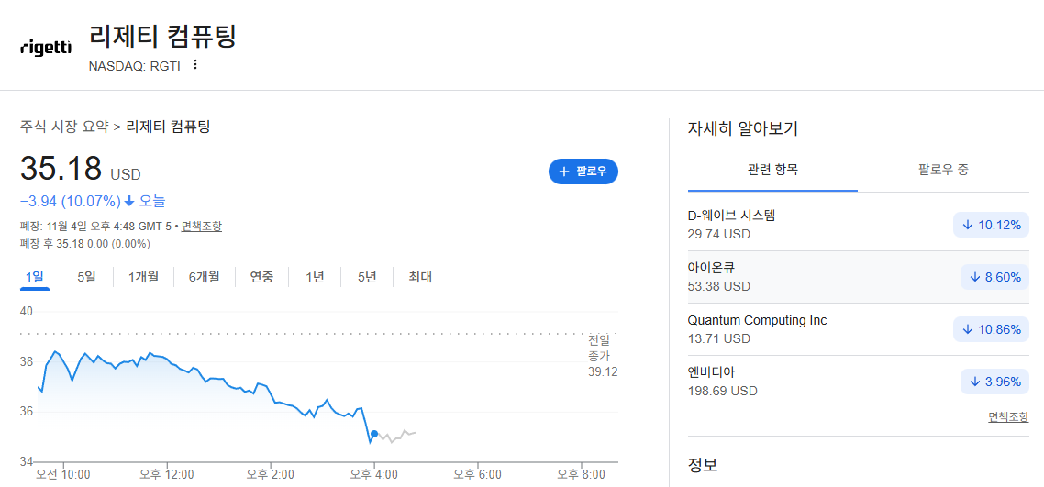Click the 엔비디아 3.96% down badge
The width and height of the screenshot is (1044, 487).
pyautogui.click(x=994, y=382)
